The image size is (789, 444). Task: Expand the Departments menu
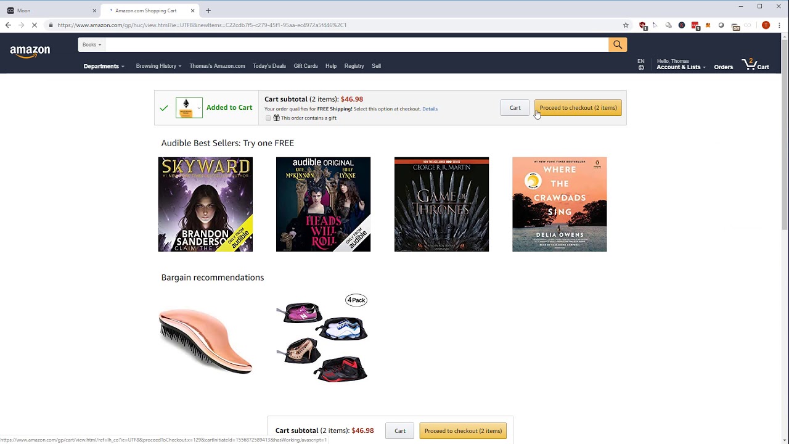[x=104, y=66]
